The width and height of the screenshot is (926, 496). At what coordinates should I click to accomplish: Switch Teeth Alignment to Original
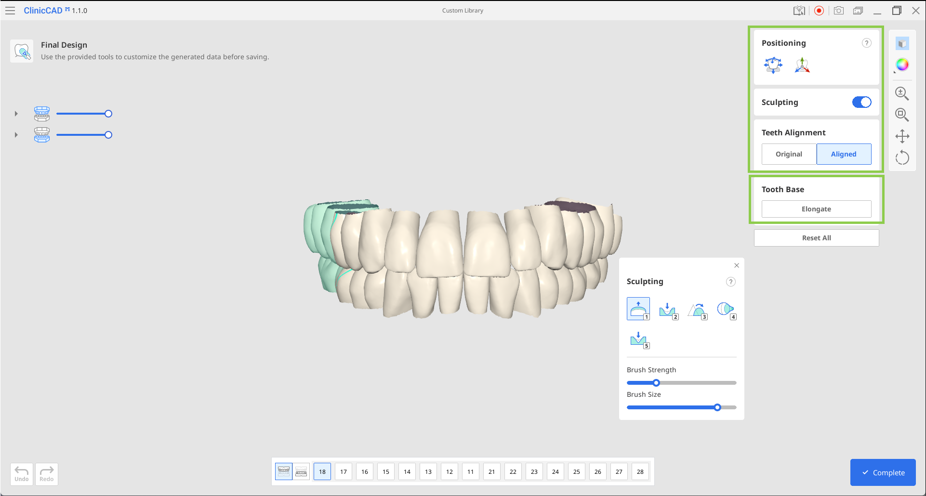pos(789,154)
